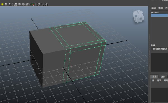The height and width of the screenshot is (103, 168).
Task: Click the blue highlighted row below pCube2
Action: (x=159, y=15)
